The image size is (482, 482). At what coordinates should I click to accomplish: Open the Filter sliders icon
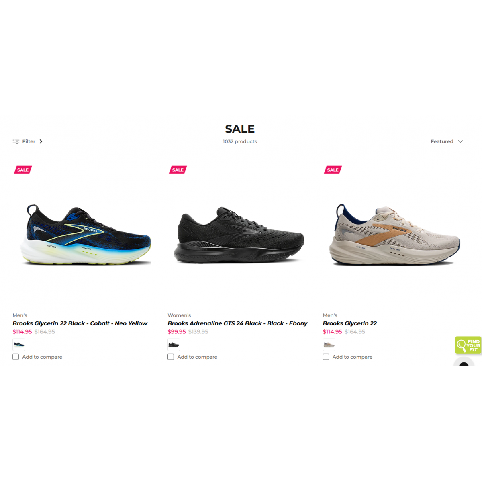click(16, 141)
